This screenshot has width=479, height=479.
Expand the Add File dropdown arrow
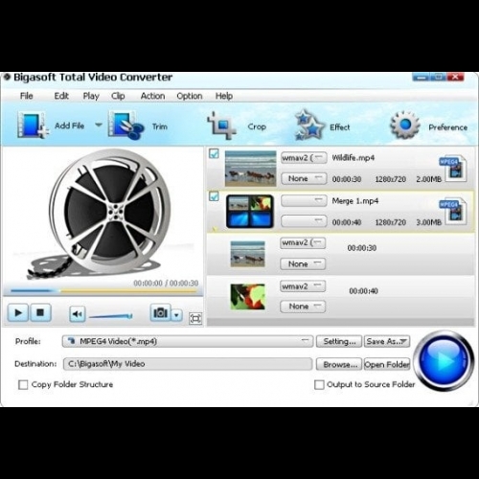tap(99, 125)
